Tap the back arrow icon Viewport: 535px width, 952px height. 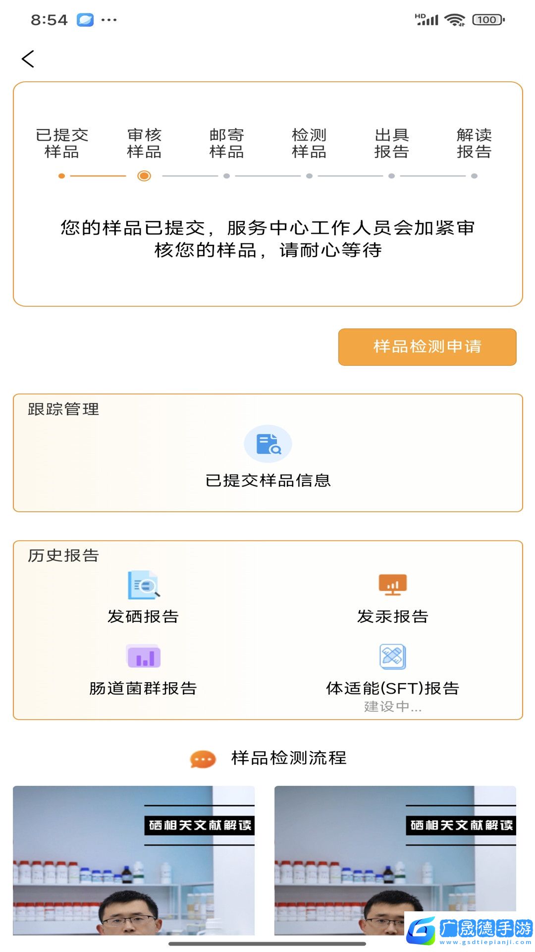point(28,59)
